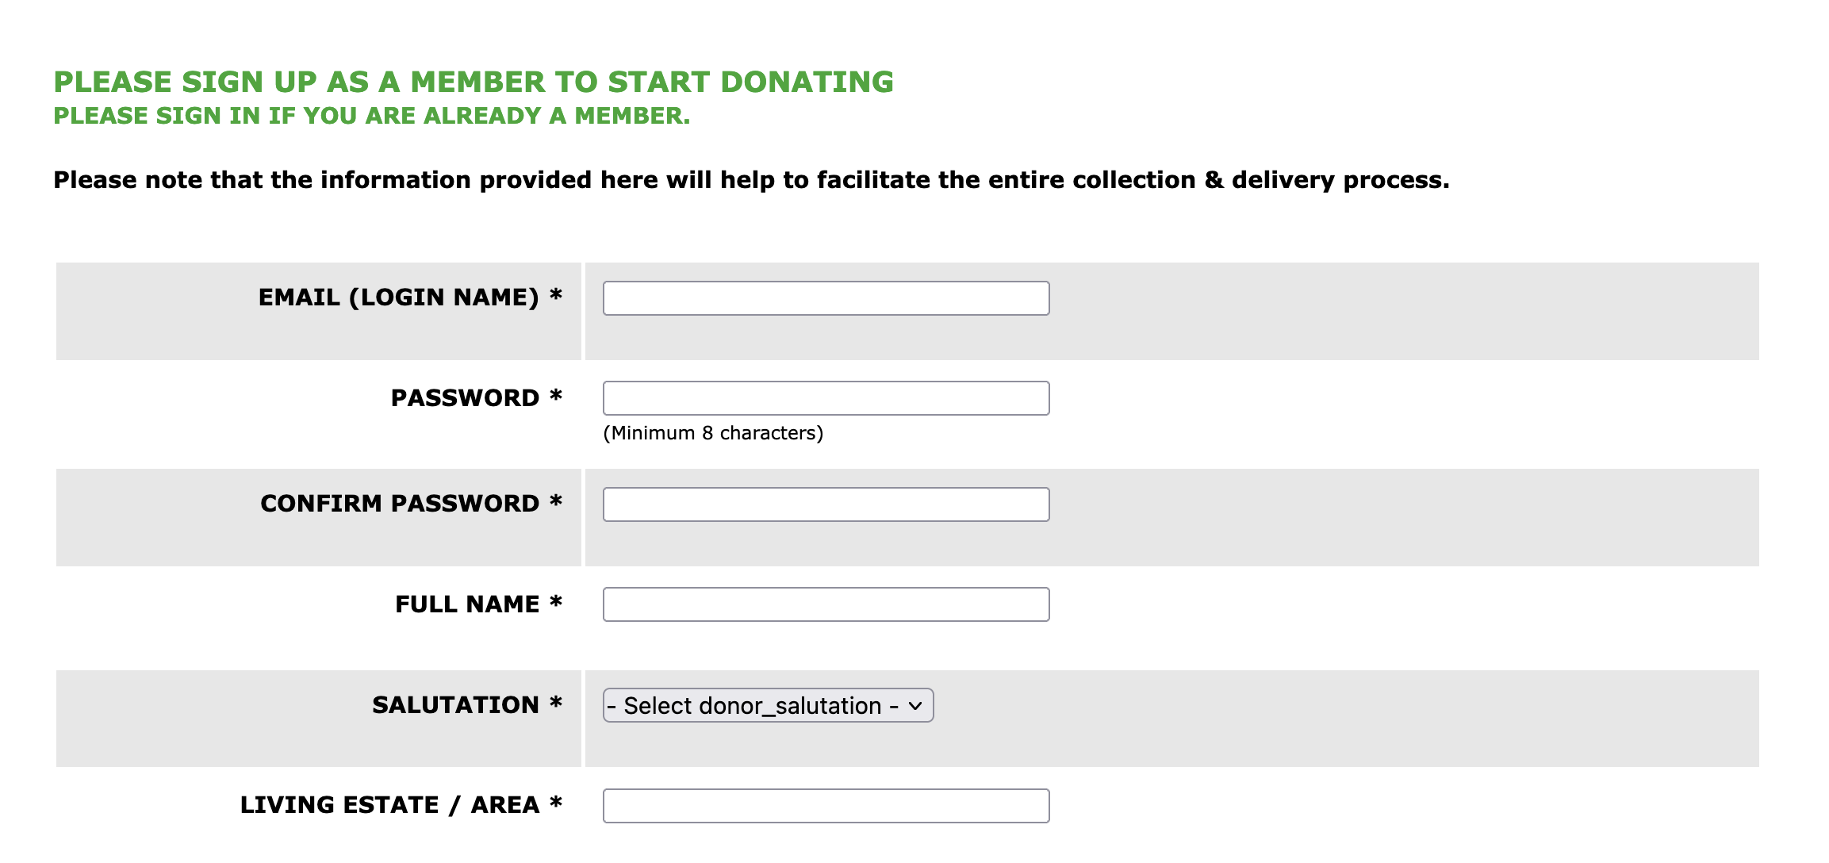Click the Minimum 8 characters hint text
This screenshot has height=863, width=1829.
(x=713, y=434)
